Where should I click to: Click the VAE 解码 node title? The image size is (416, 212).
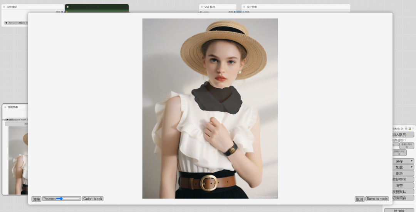pyautogui.click(x=210, y=7)
